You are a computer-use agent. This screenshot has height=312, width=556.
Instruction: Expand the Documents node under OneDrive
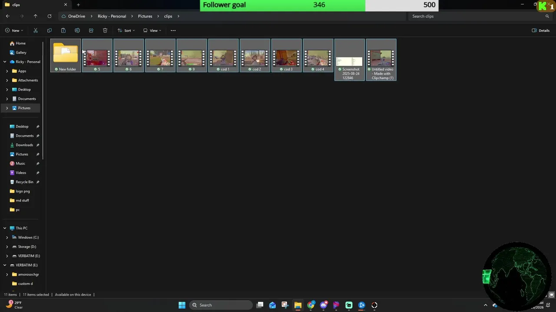[x=7, y=99]
